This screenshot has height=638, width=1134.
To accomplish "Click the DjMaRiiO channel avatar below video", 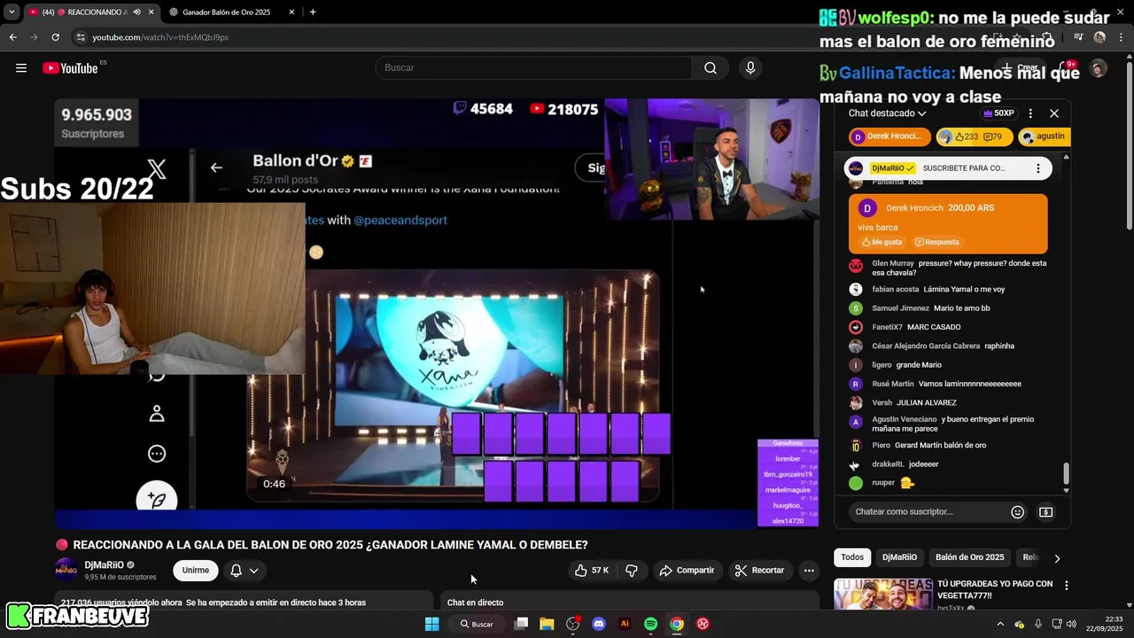I will [66, 570].
